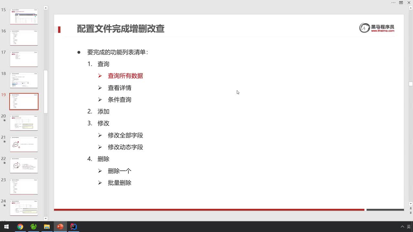Image resolution: width=413 pixels, height=232 pixels.
Task: Select slide 23 thumbnail
Action: pyautogui.click(x=24, y=187)
